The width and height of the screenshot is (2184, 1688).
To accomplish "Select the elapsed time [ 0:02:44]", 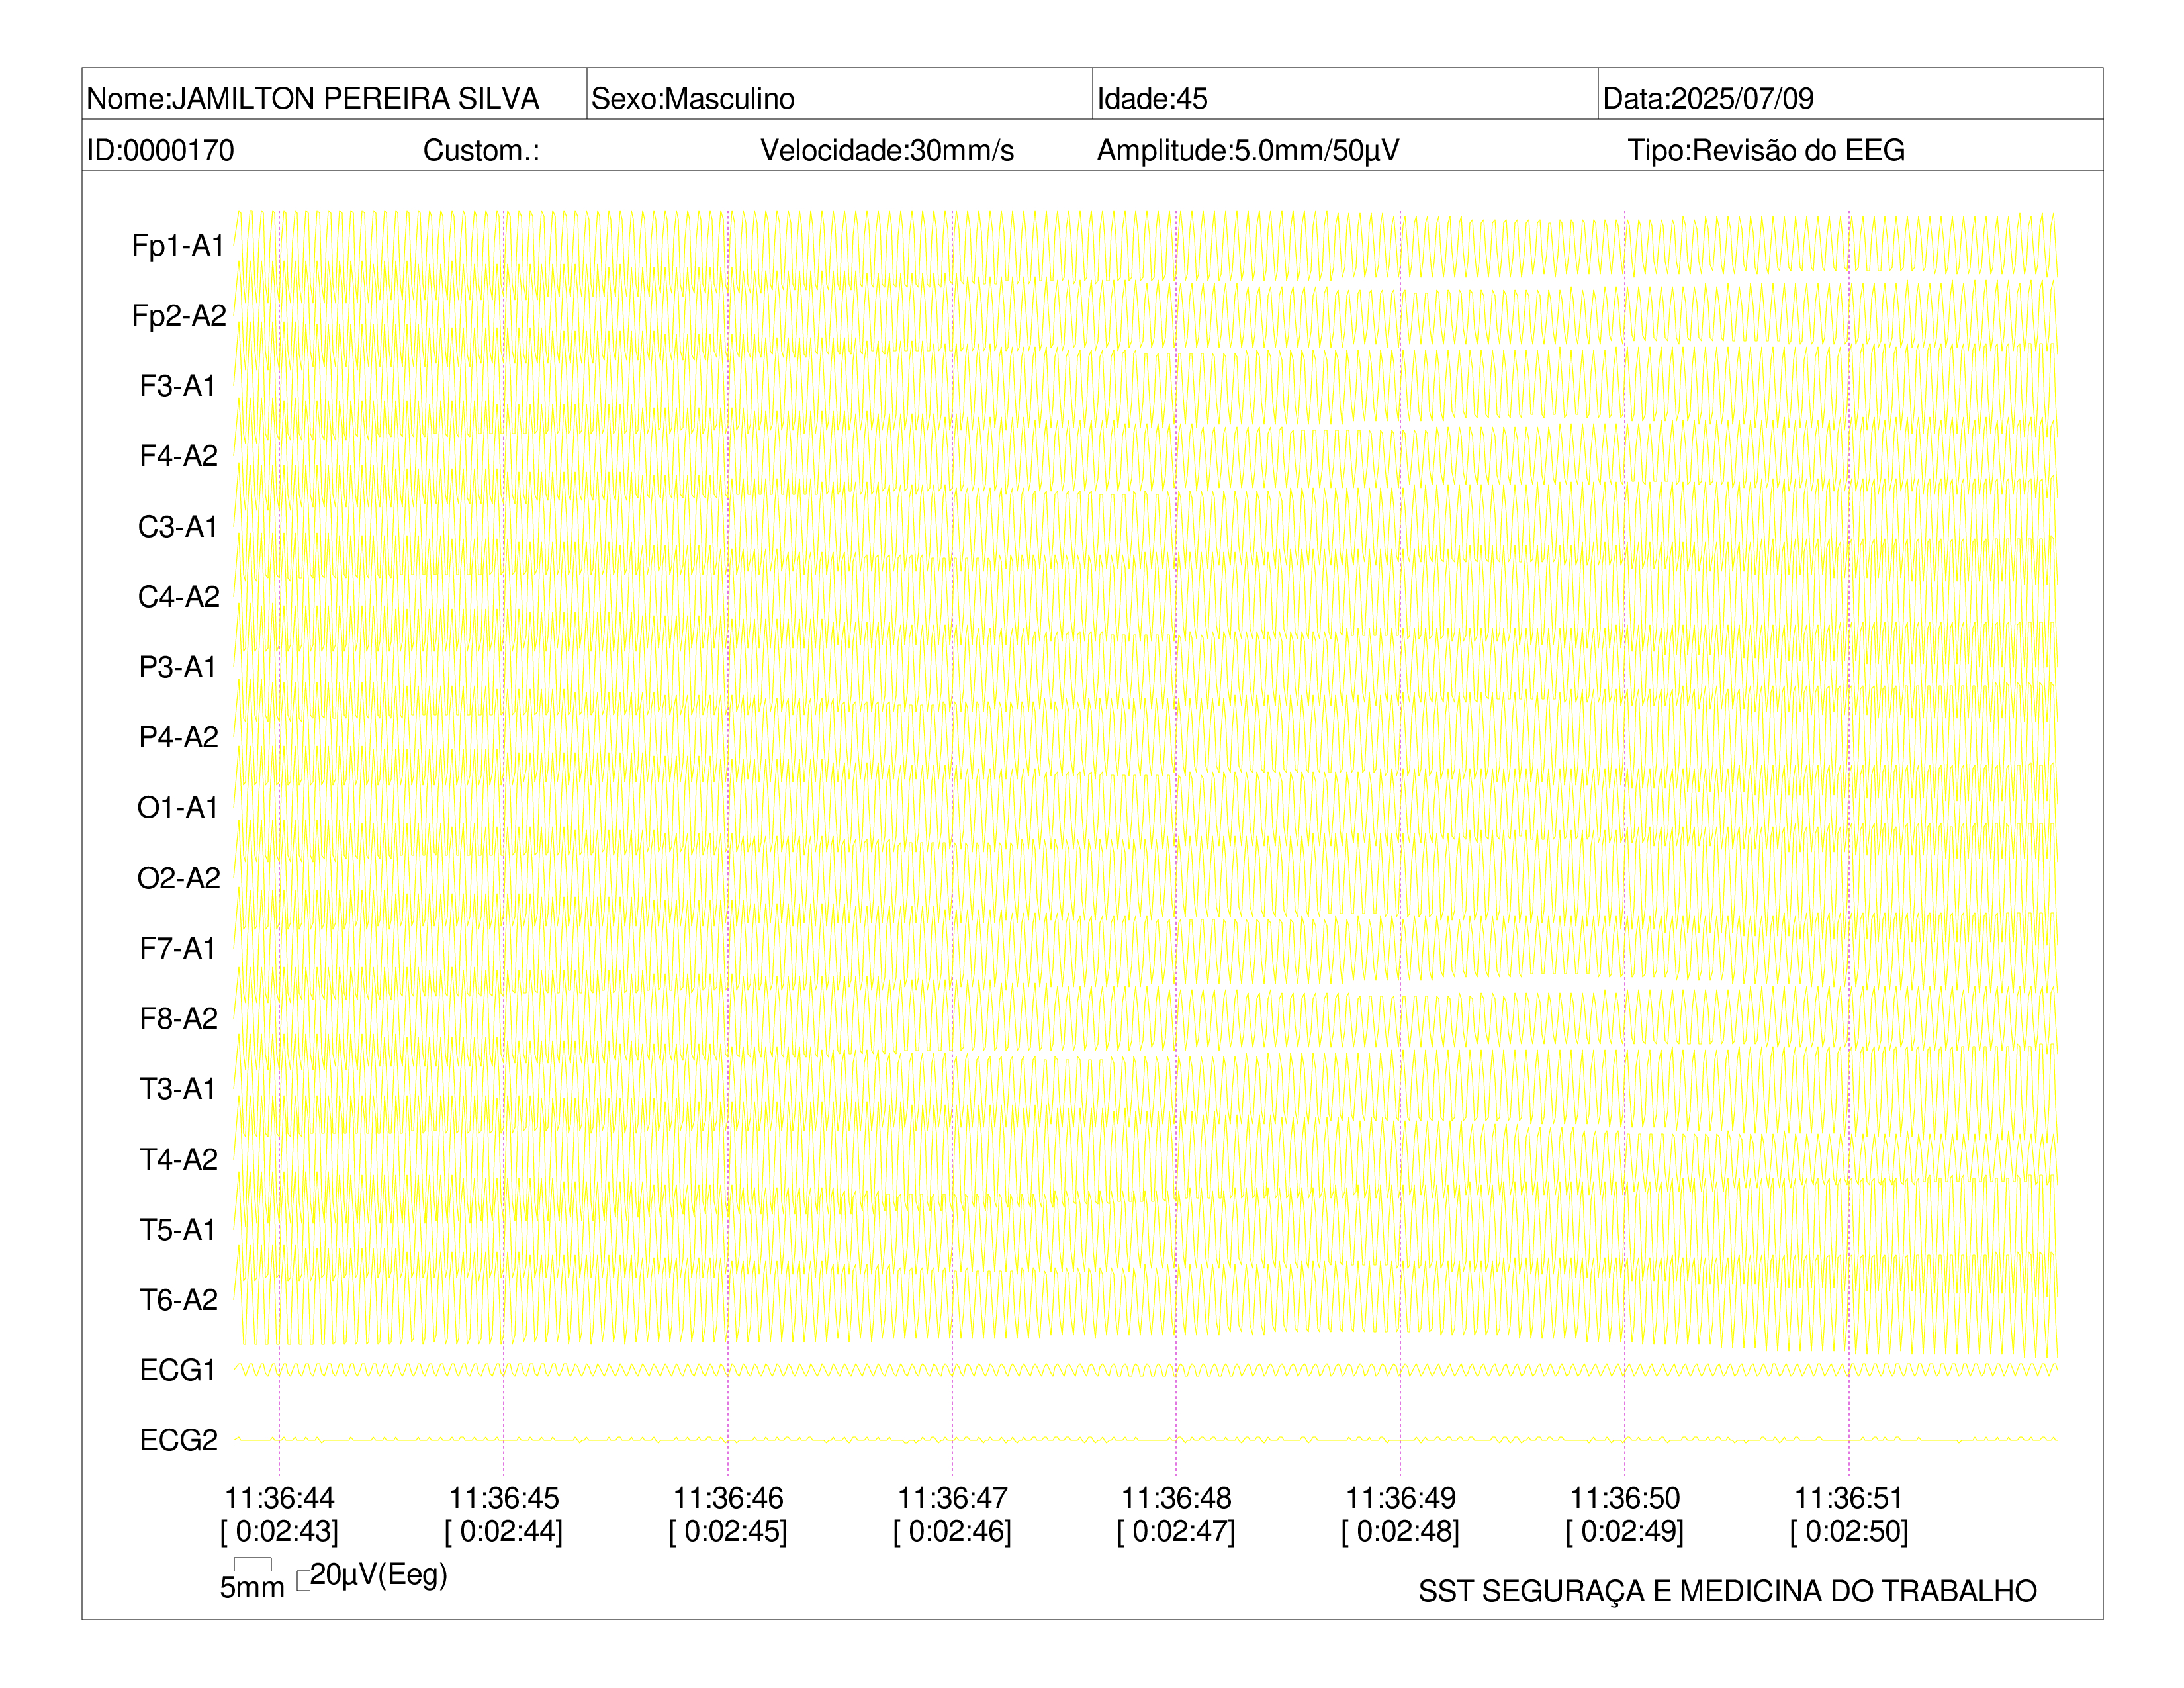I will coord(503,1531).
